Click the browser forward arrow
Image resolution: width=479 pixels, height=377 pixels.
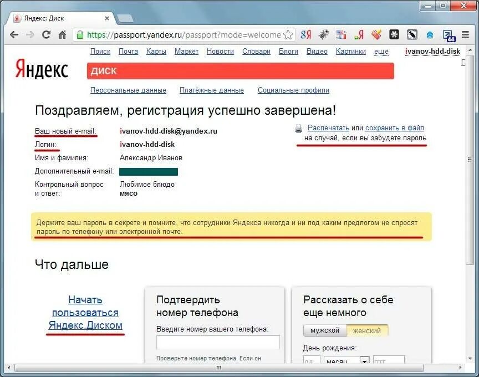coord(30,35)
